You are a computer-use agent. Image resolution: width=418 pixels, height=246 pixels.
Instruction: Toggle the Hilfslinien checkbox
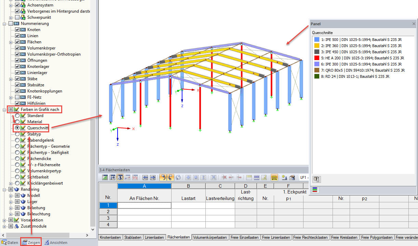[17, 103]
